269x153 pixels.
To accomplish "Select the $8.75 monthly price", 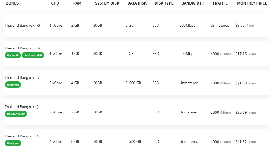I will [x=240, y=25].
